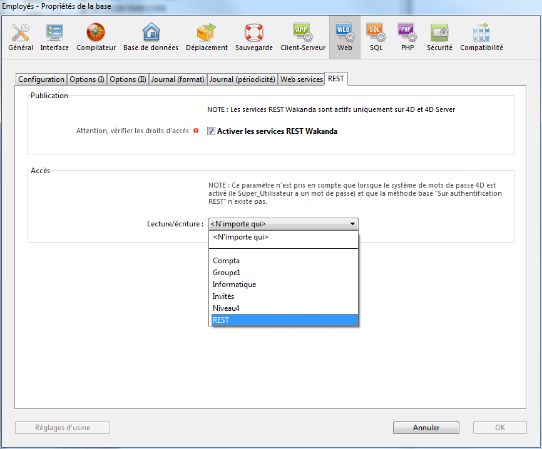Viewport: 542px width, 449px height.
Task: Click the Lecture/écriture label
Action: click(x=175, y=224)
